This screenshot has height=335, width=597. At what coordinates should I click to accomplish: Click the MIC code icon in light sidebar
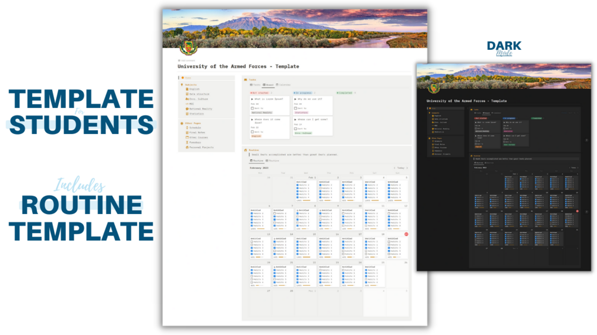[187, 104]
